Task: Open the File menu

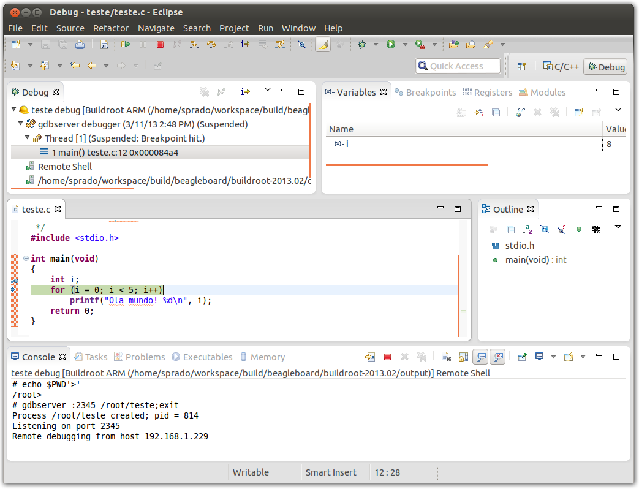Action: [15, 28]
